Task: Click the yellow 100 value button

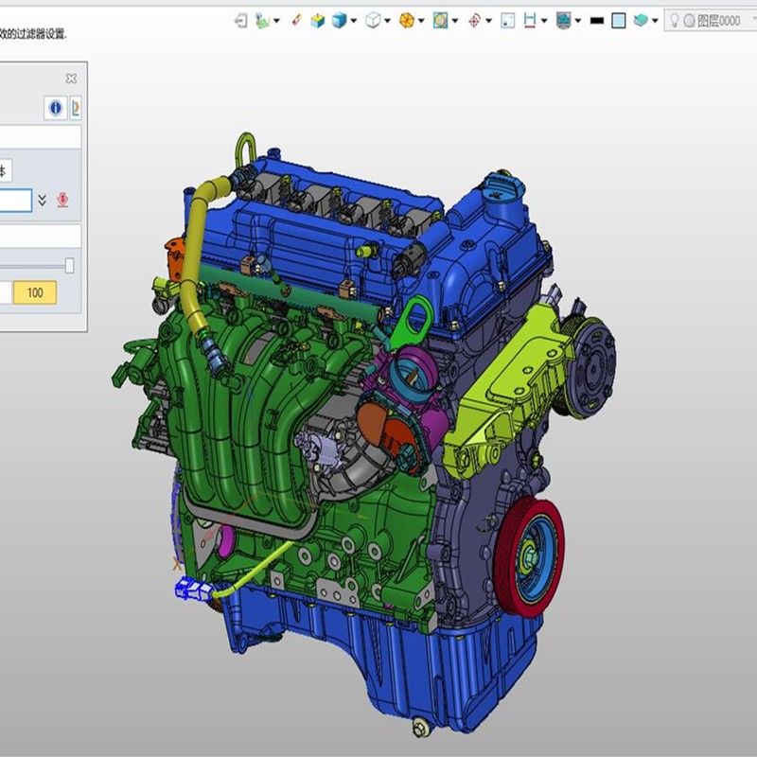Action: coord(35,292)
